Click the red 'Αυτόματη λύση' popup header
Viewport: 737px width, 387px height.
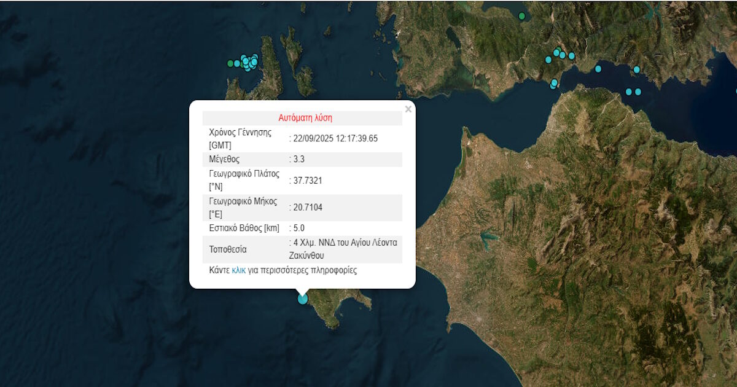pos(305,118)
